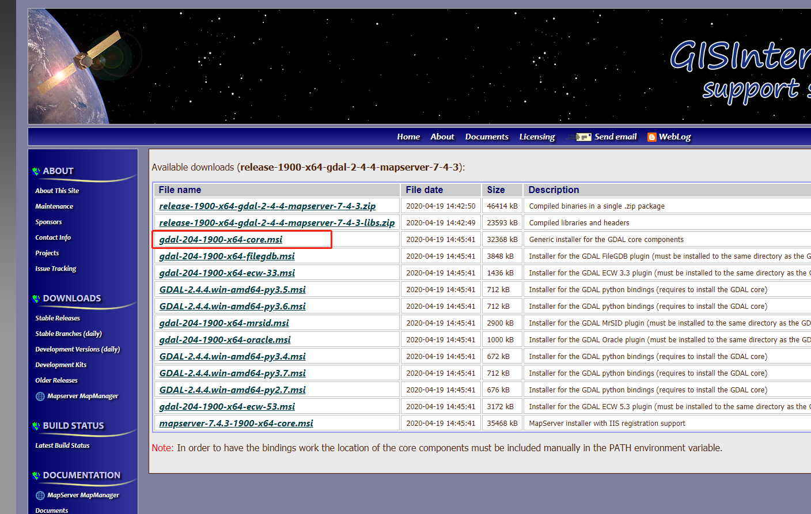Click the 'Compiled libraries and headers' description

579,222
